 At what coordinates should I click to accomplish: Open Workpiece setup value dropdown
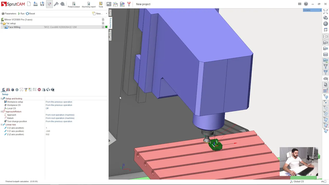click(x=59, y=102)
